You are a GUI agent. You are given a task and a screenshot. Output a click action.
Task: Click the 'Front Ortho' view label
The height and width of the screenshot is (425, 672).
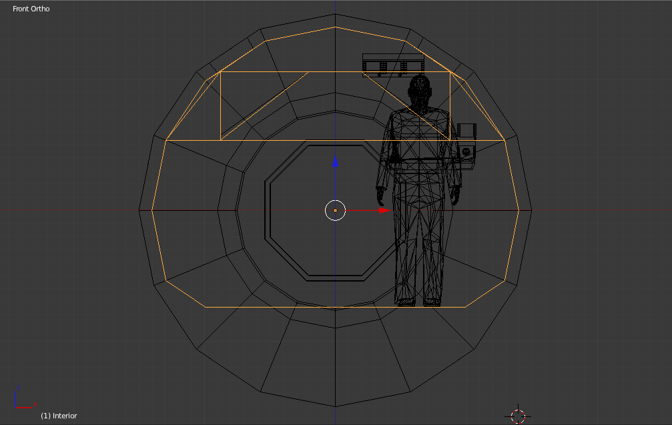(x=31, y=9)
